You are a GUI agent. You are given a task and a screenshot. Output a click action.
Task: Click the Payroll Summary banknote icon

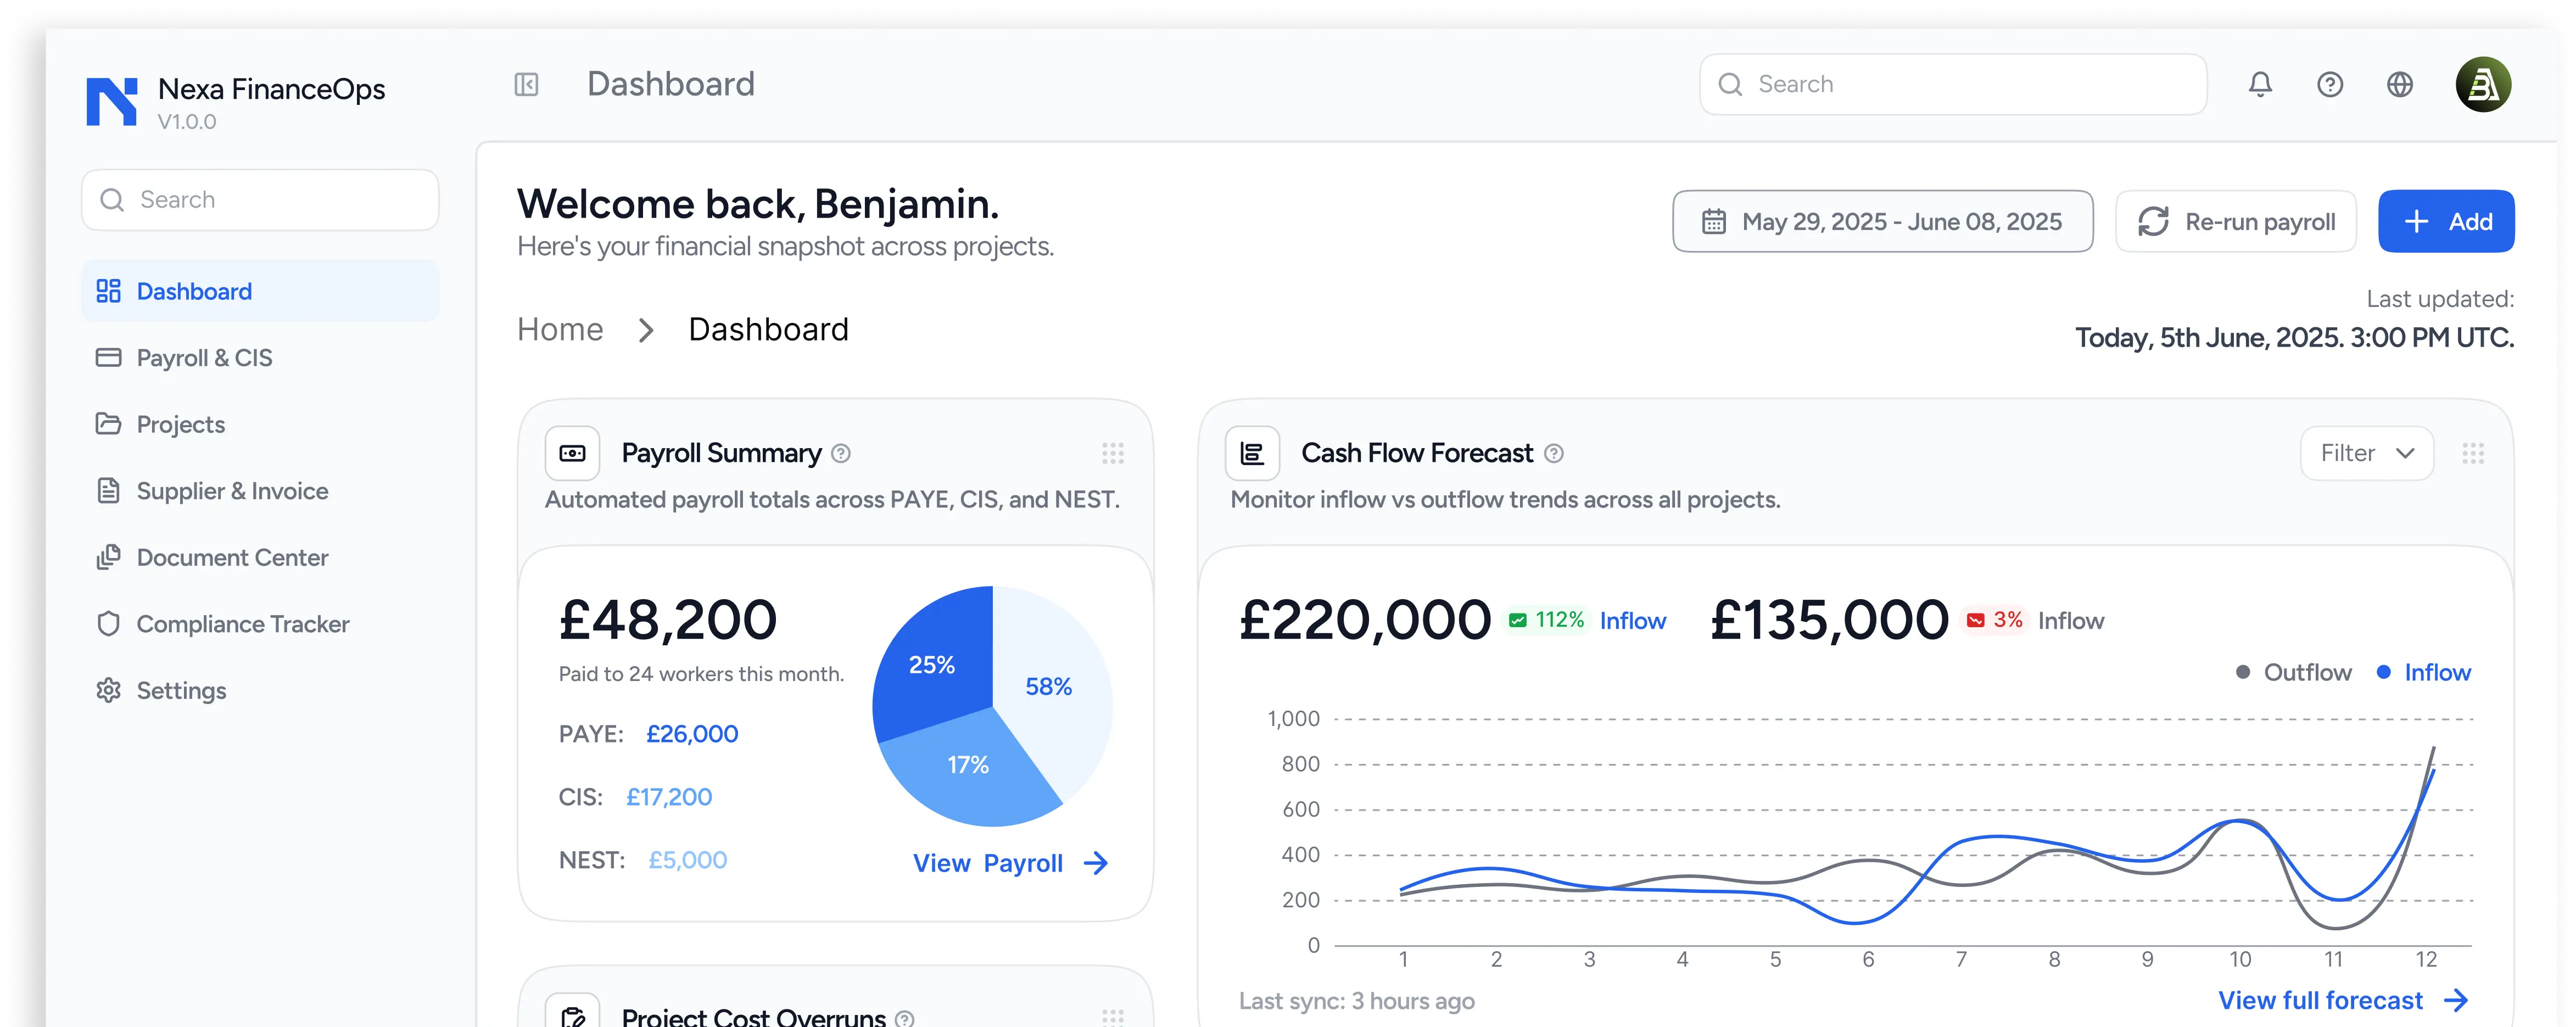pyautogui.click(x=572, y=452)
